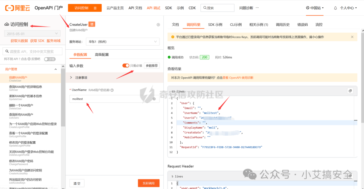Dismiss the Access Keys warning banner
Screen dimensions: 364x189
coord(352,37)
